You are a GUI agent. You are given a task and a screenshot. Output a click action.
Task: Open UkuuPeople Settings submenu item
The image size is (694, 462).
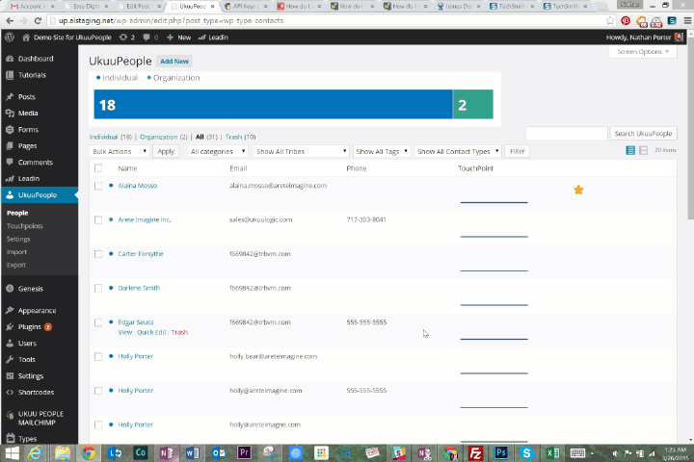(x=18, y=239)
